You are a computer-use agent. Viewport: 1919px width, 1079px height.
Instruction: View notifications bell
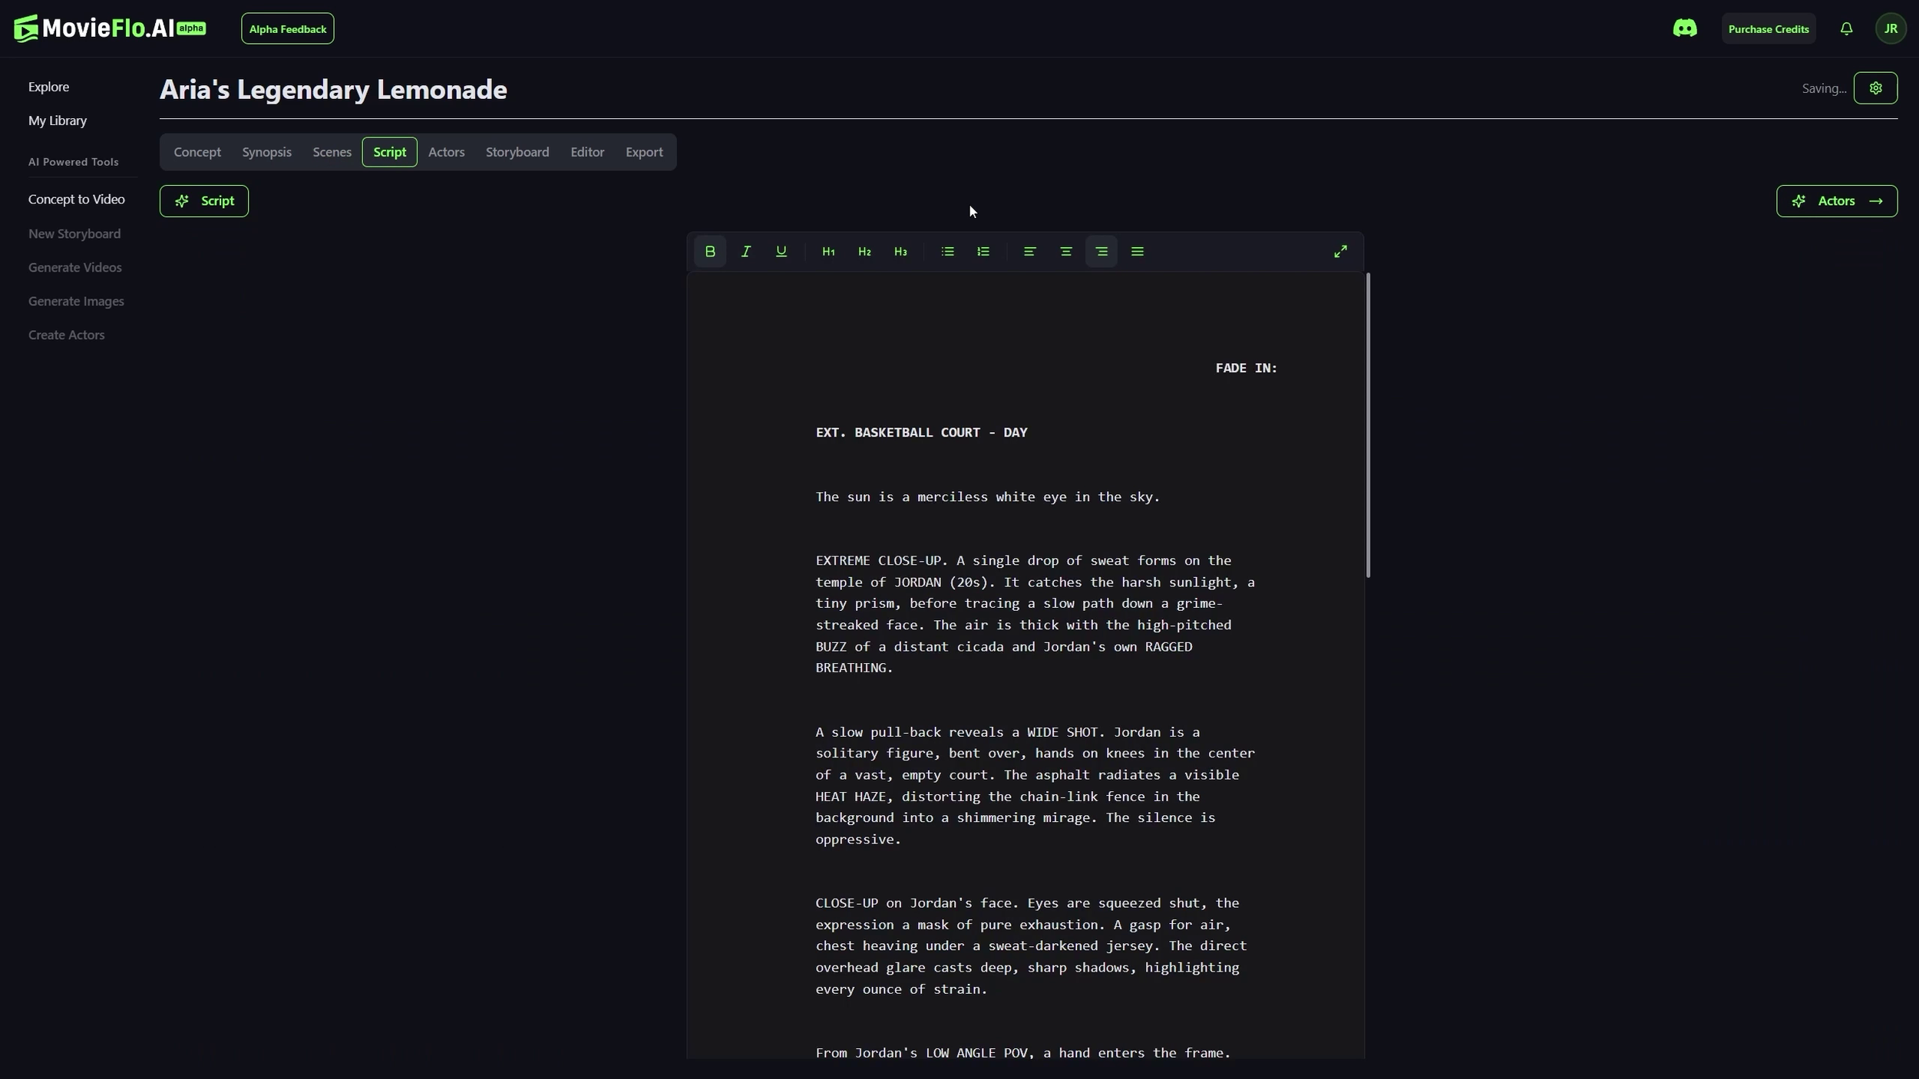pos(1847,29)
